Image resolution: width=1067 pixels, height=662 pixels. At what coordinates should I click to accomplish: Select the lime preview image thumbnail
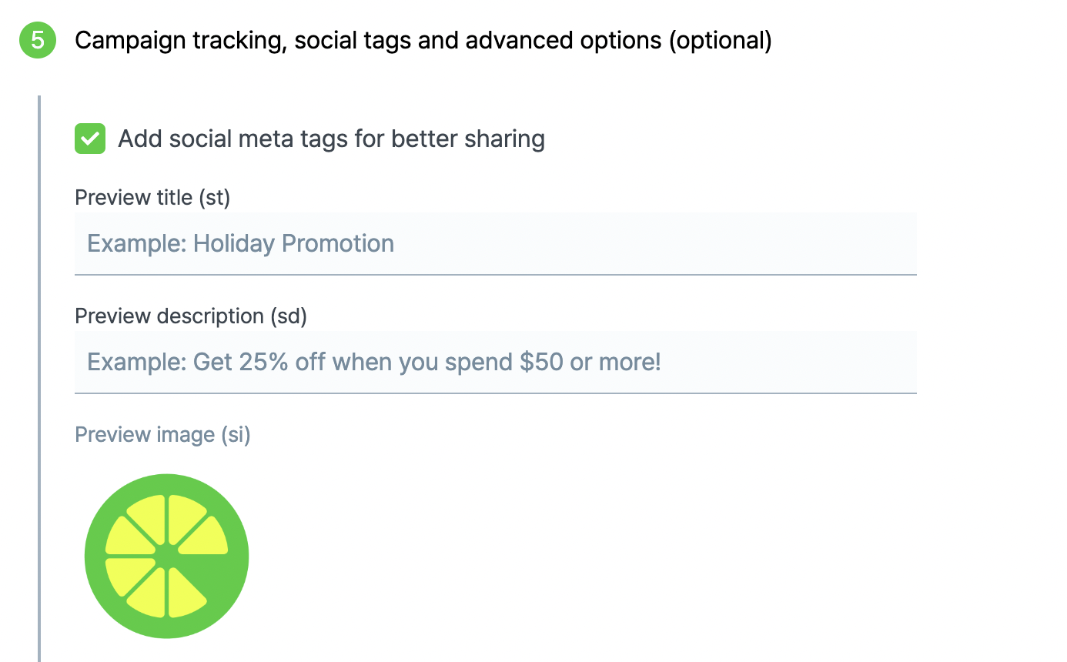[166, 556]
